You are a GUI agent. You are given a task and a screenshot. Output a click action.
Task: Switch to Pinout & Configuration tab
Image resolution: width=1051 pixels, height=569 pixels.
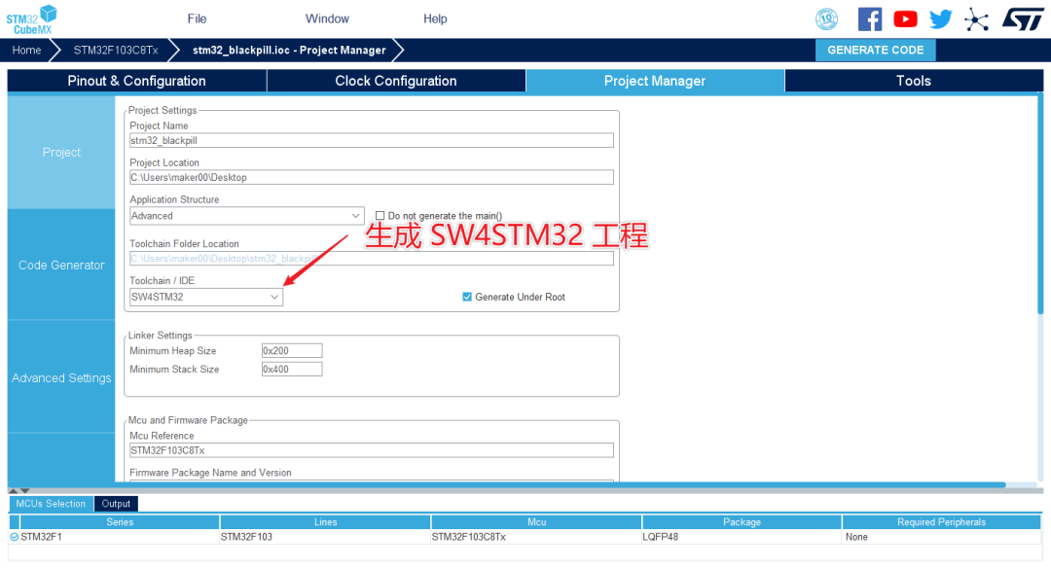[x=137, y=81]
